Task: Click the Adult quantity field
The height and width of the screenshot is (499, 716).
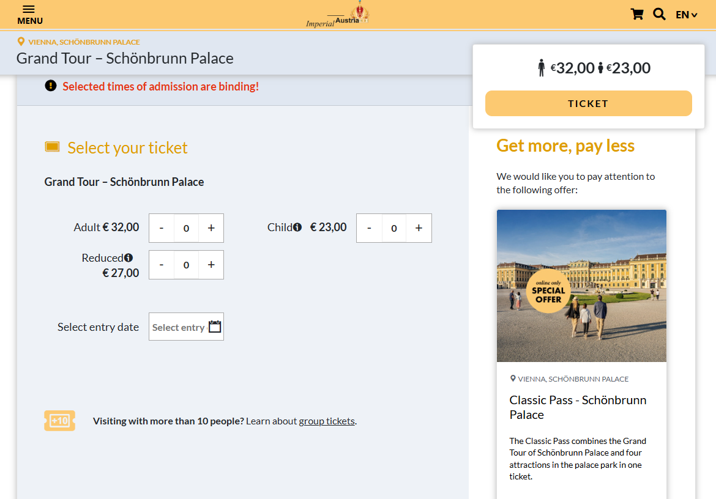Action: [x=186, y=228]
